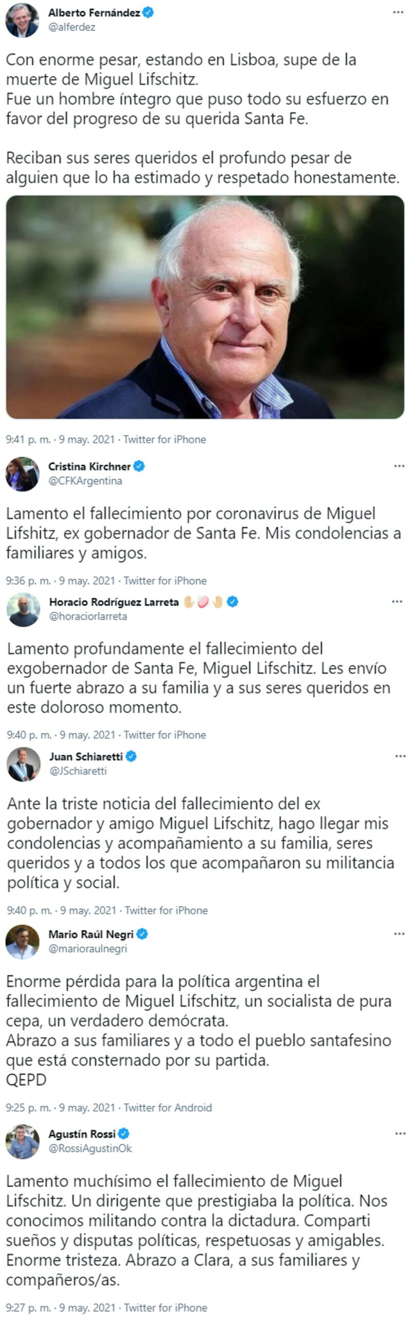Open Cristina Kirchner's profile avatar

[x=22, y=474]
